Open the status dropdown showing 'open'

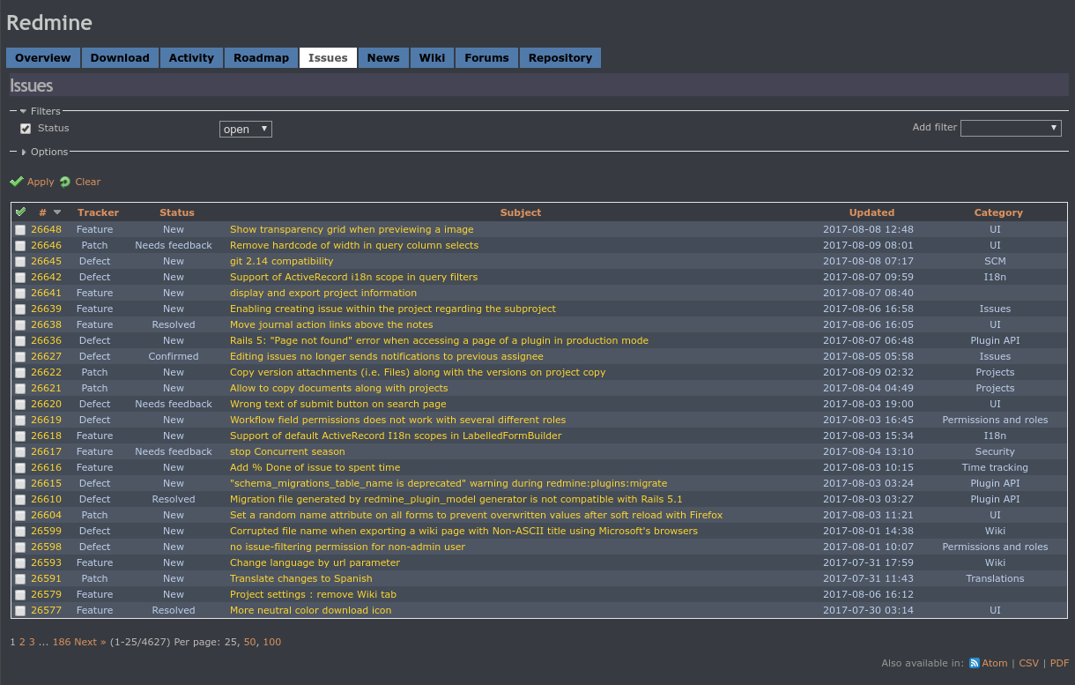coord(245,128)
